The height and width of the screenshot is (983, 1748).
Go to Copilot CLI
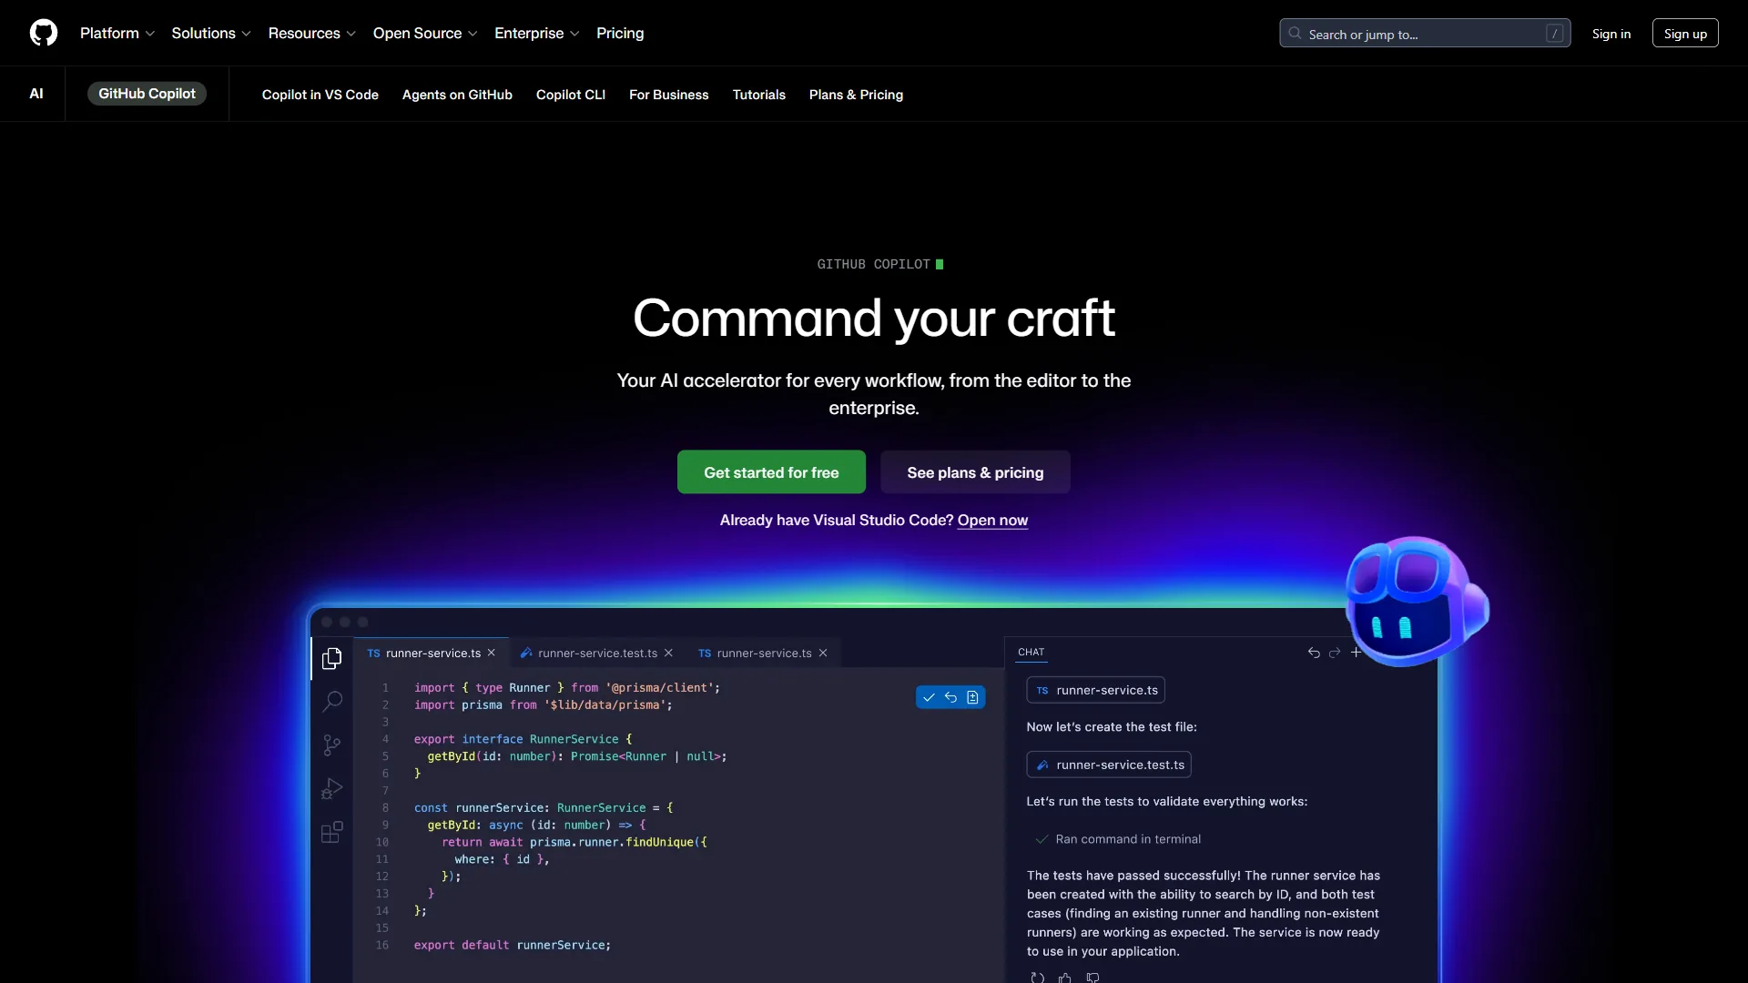point(571,95)
